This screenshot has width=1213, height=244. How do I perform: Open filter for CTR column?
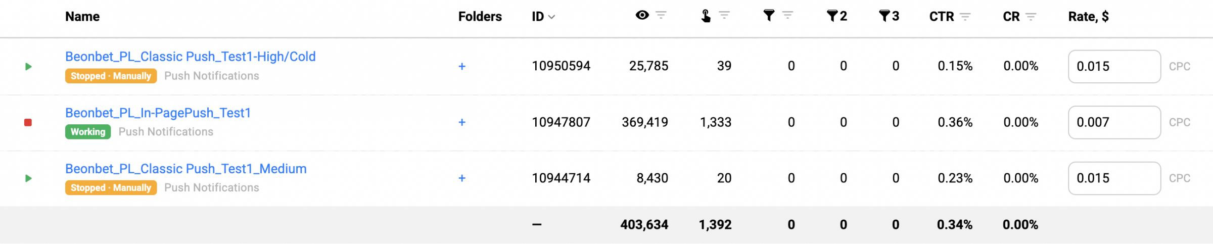(x=965, y=17)
